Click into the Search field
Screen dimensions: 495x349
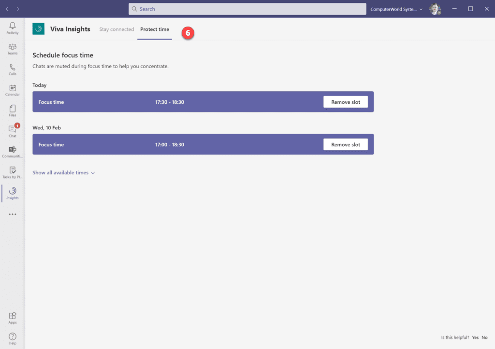pyautogui.click(x=247, y=9)
